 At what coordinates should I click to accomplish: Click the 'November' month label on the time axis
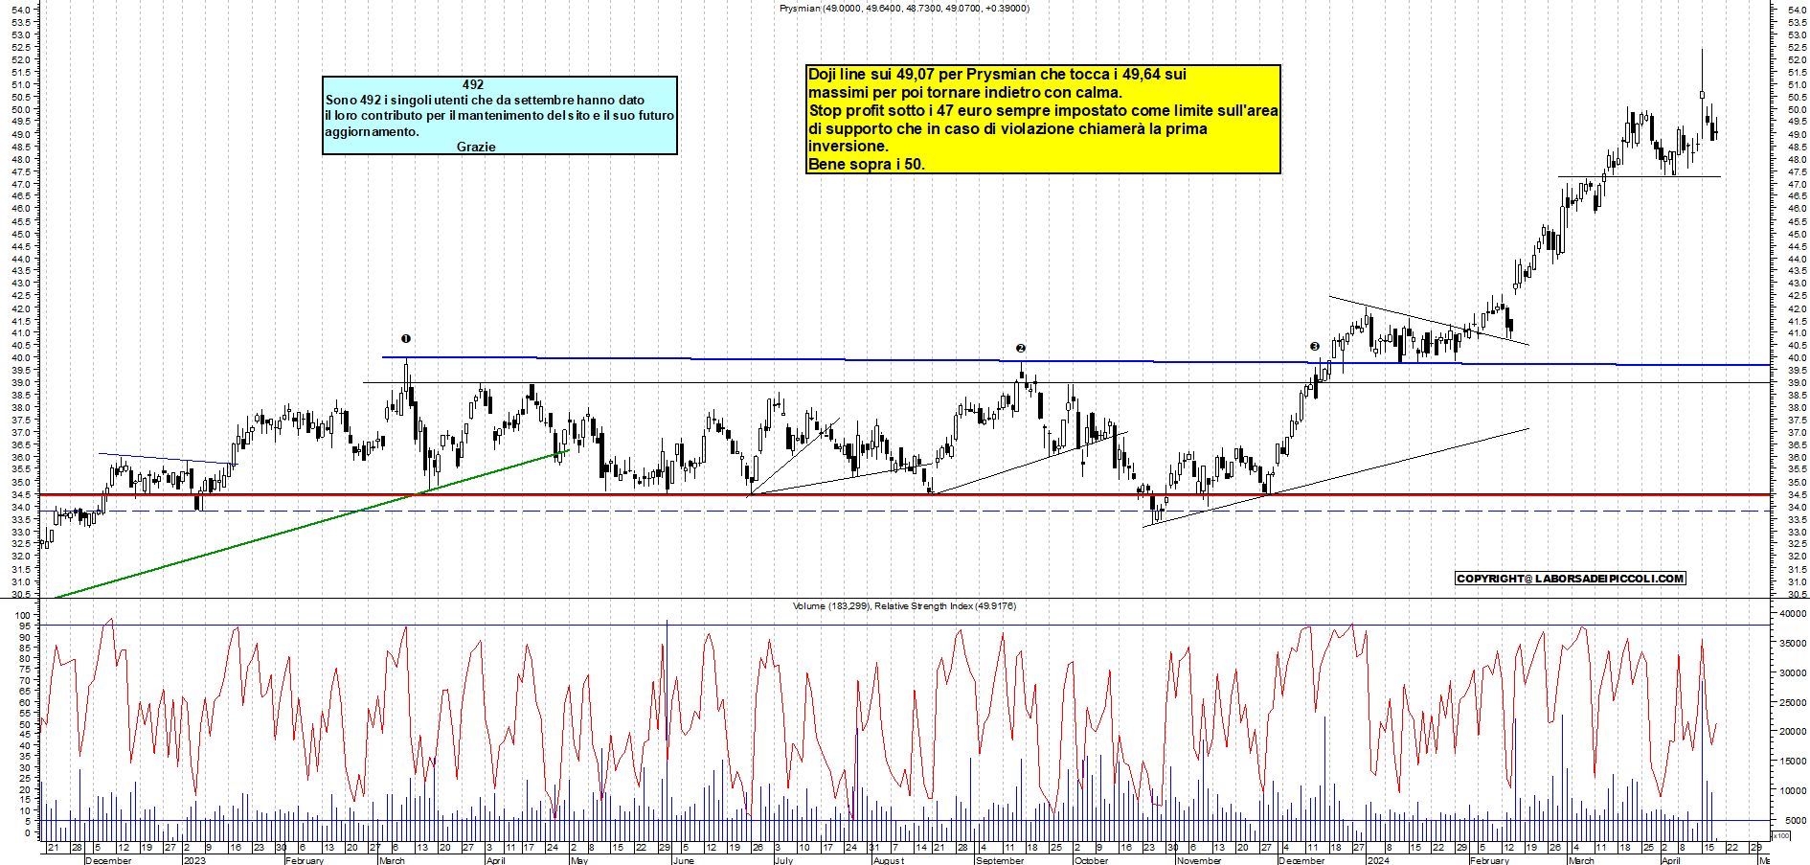[x=1199, y=860]
